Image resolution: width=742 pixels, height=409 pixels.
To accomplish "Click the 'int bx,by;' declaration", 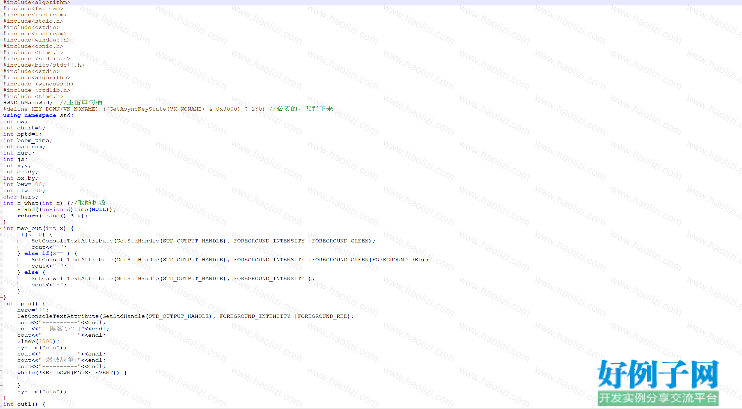I will pos(20,178).
